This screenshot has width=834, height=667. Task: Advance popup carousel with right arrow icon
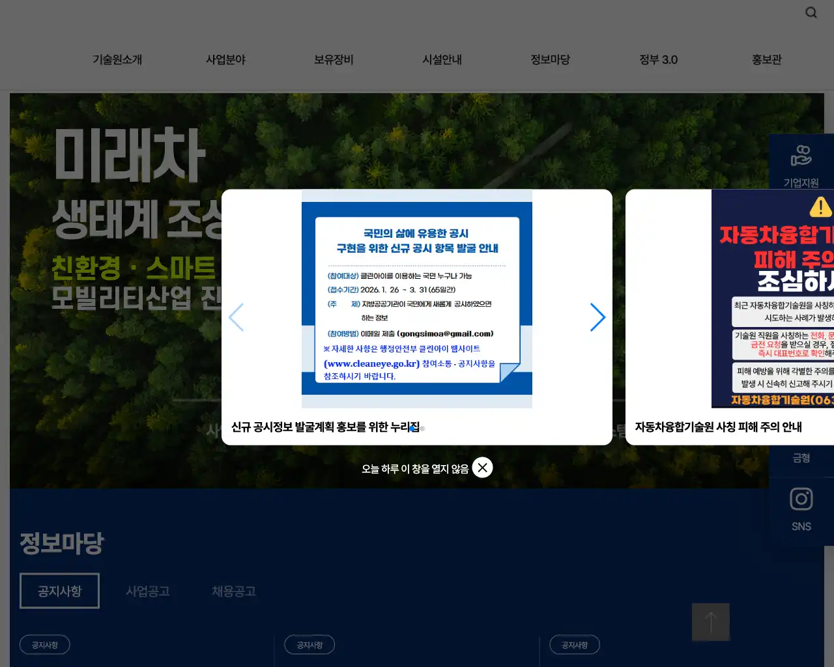pos(597,317)
